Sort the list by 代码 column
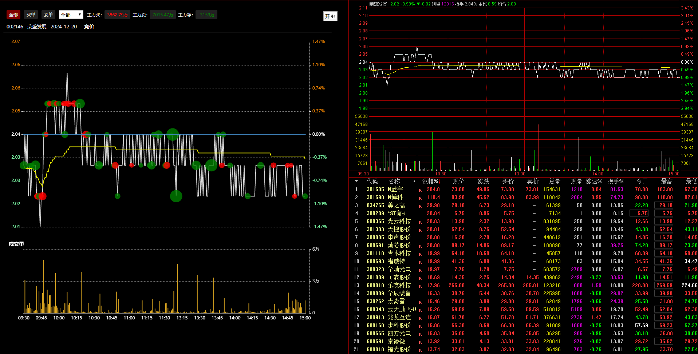The image size is (698, 354). [x=372, y=181]
